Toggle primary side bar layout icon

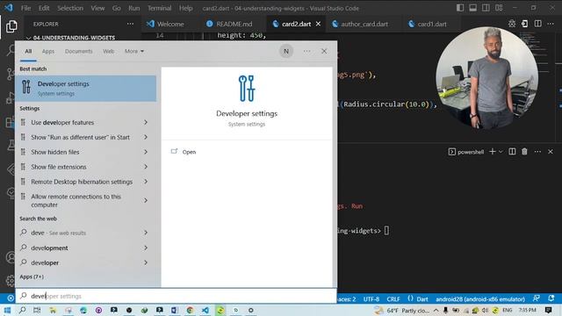(x=460, y=8)
